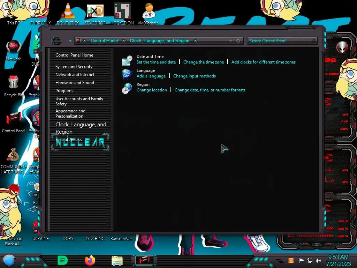Launch Firefox from the taskbar
The height and width of the screenshot is (268, 357).
(90, 260)
